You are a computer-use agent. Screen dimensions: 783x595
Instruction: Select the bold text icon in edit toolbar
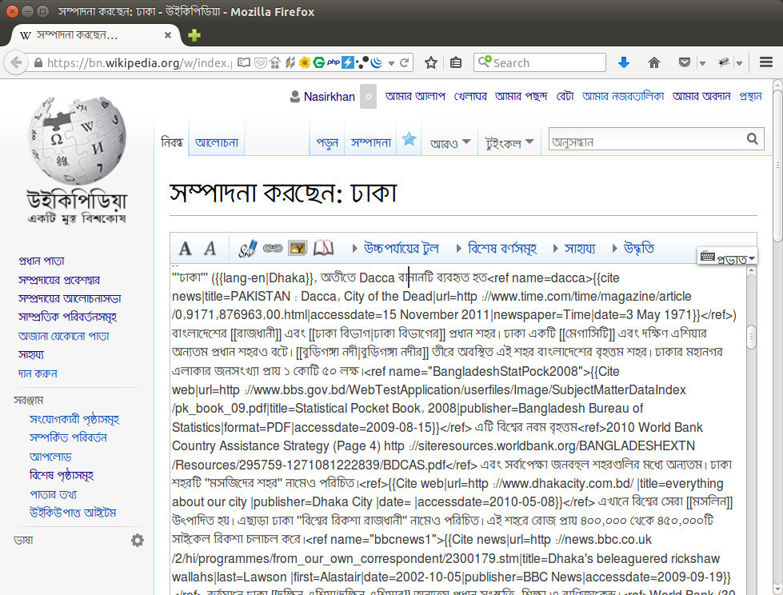click(186, 249)
